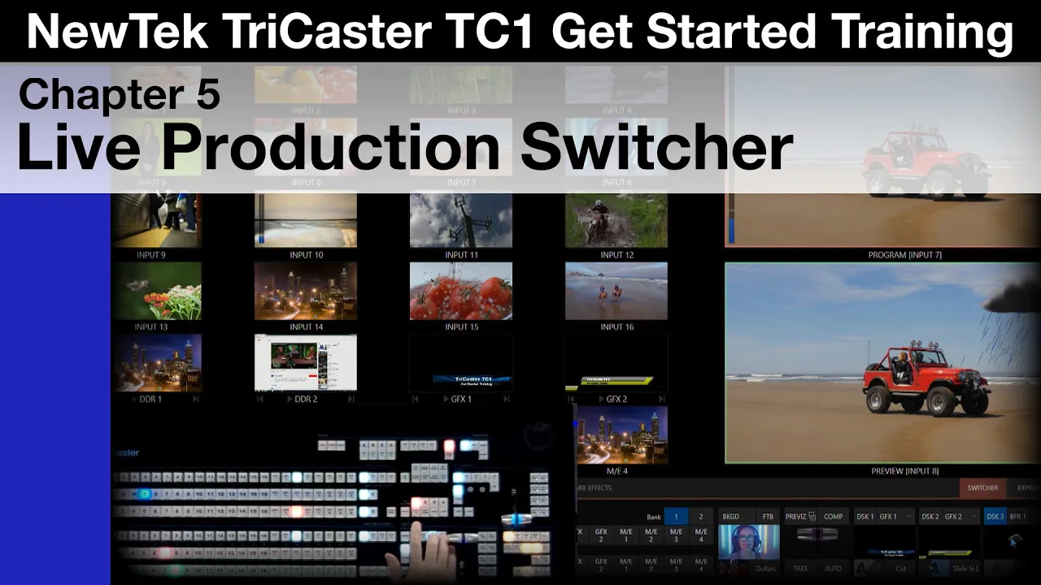
Task: Click the T-bar transition slider
Action: click(817, 534)
